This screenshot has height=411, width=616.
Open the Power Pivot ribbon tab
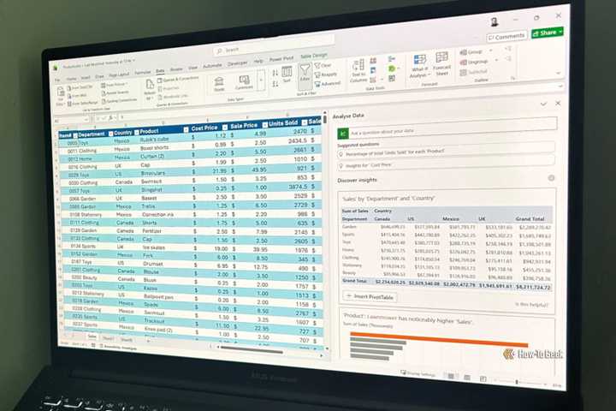[281, 59]
